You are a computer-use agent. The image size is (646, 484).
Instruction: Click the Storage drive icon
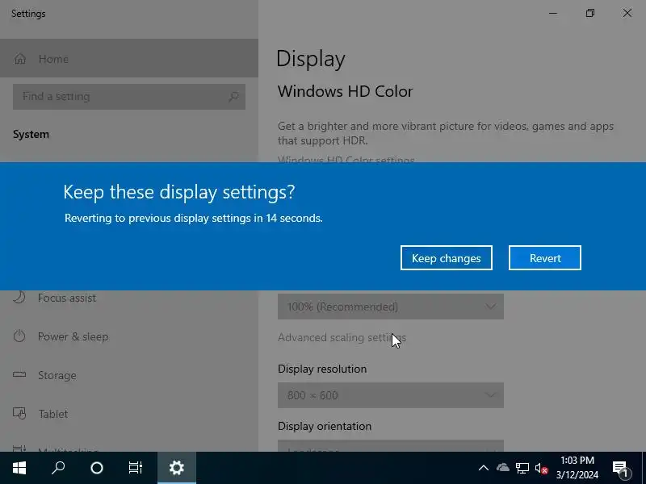coord(19,374)
